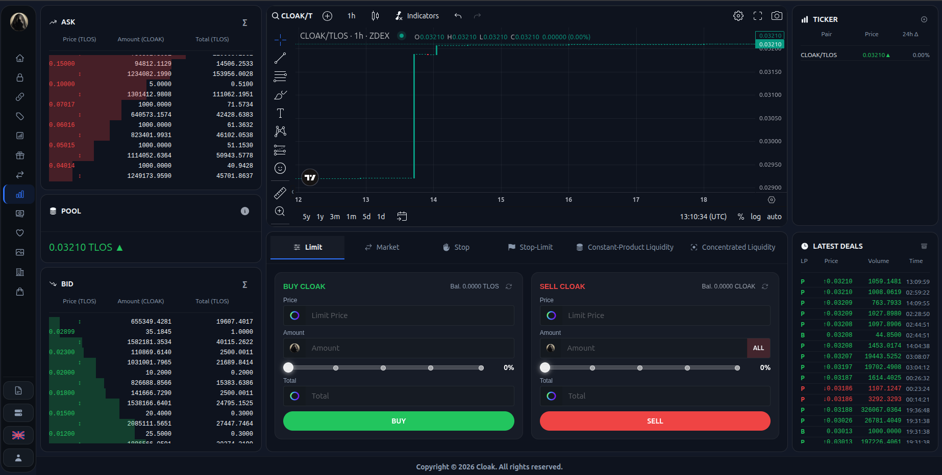Screen dimensions: 942x475
Task: Change language via the UK flag
Action: pos(18,435)
